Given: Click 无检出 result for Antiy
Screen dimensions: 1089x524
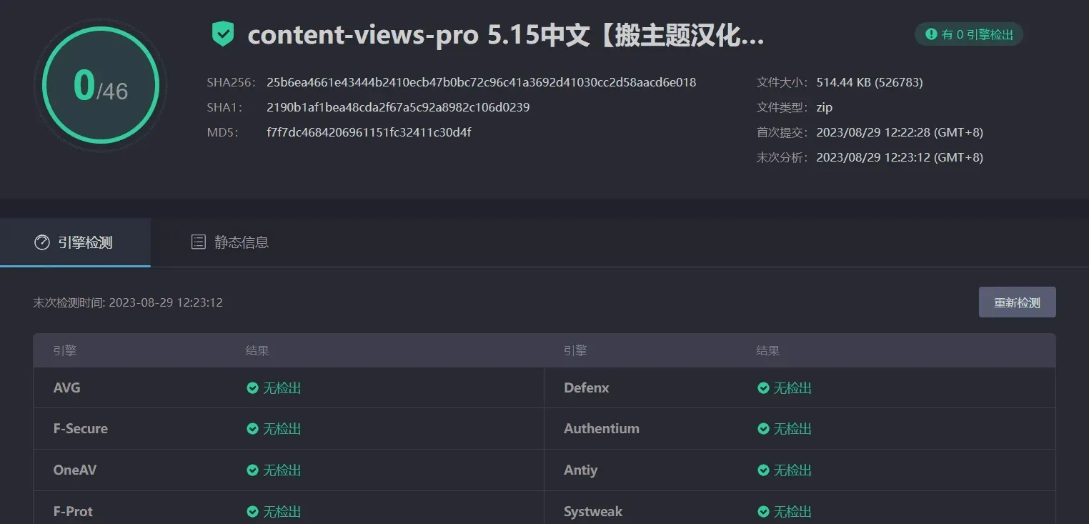Looking at the screenshot, I should (x=793, y=470).
